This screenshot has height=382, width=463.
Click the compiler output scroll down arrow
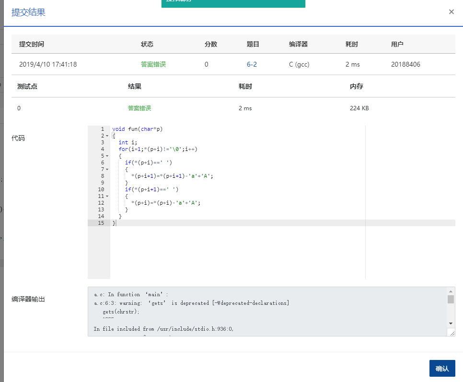[451, 324]
